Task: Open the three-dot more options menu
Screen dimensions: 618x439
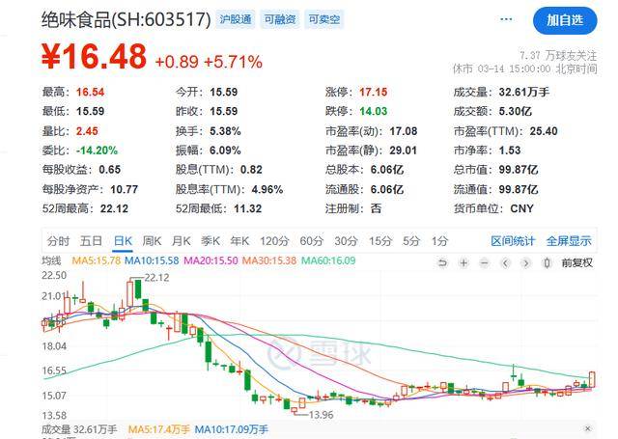Action: pos(506,19)
